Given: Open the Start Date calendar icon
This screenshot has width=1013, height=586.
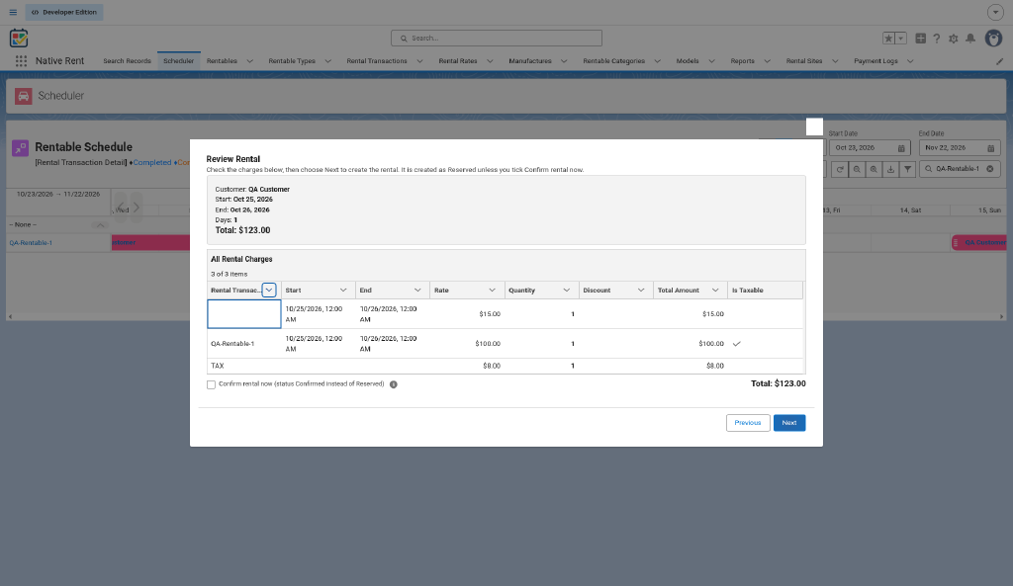Looking at the screenshot, I should click(x=901, y=148).
